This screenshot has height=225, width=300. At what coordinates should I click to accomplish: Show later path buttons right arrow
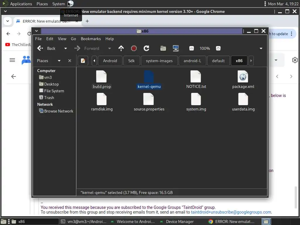click(251, 61)
